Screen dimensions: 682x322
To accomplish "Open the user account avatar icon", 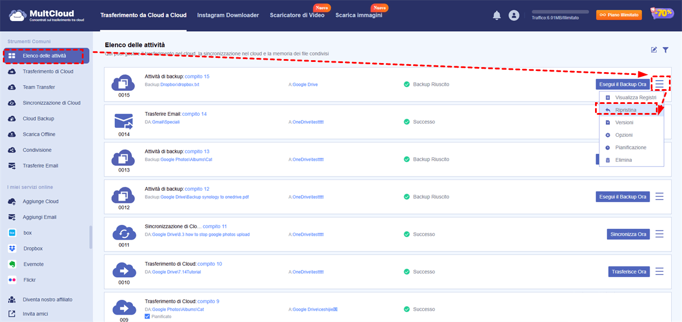I will [514, 15].
